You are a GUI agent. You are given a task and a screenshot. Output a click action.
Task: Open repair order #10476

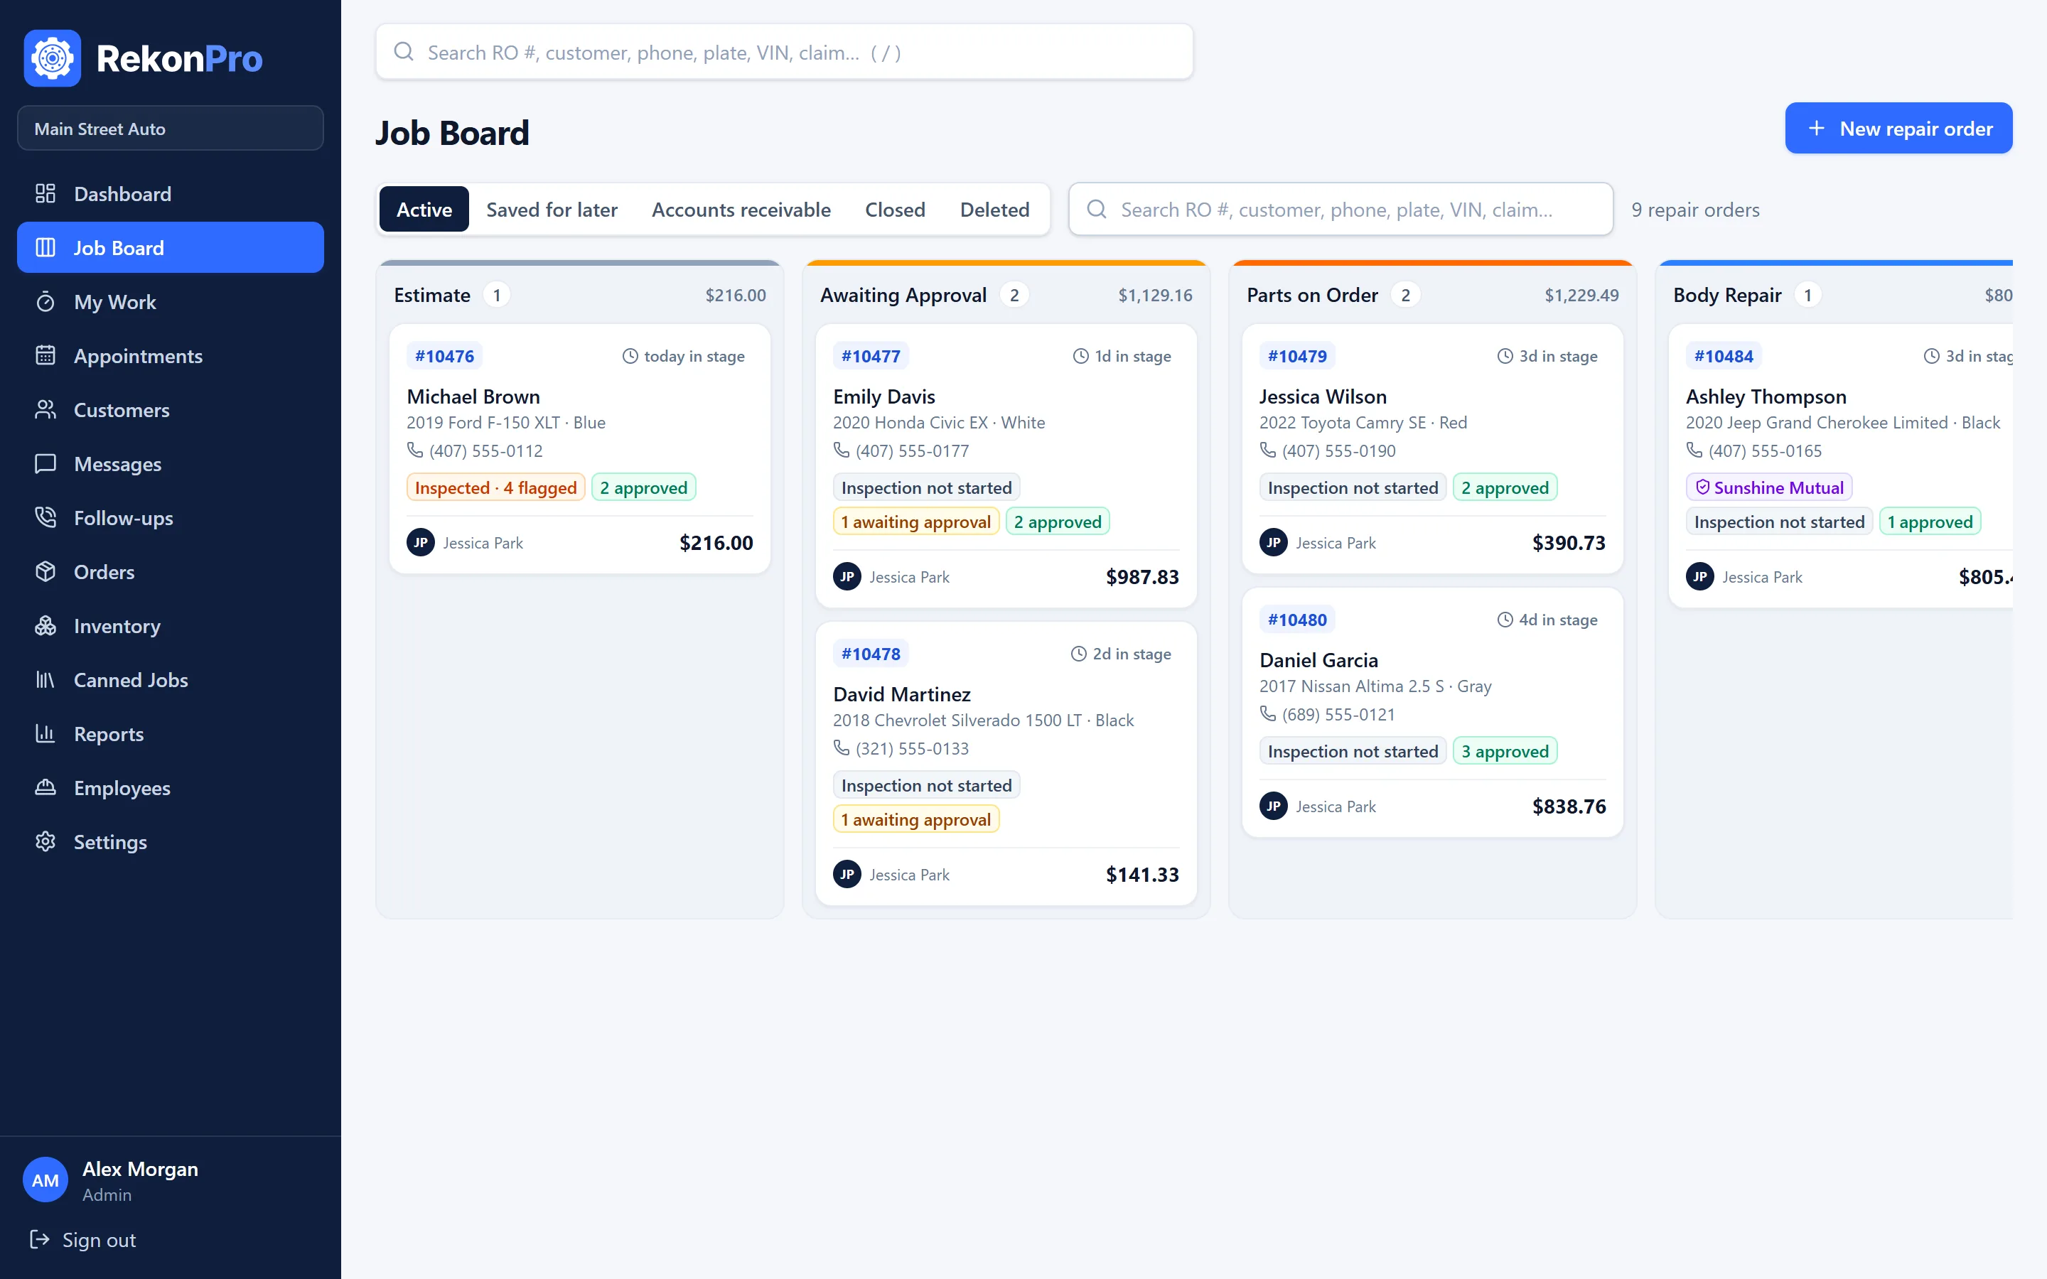[x=444, y=356]
